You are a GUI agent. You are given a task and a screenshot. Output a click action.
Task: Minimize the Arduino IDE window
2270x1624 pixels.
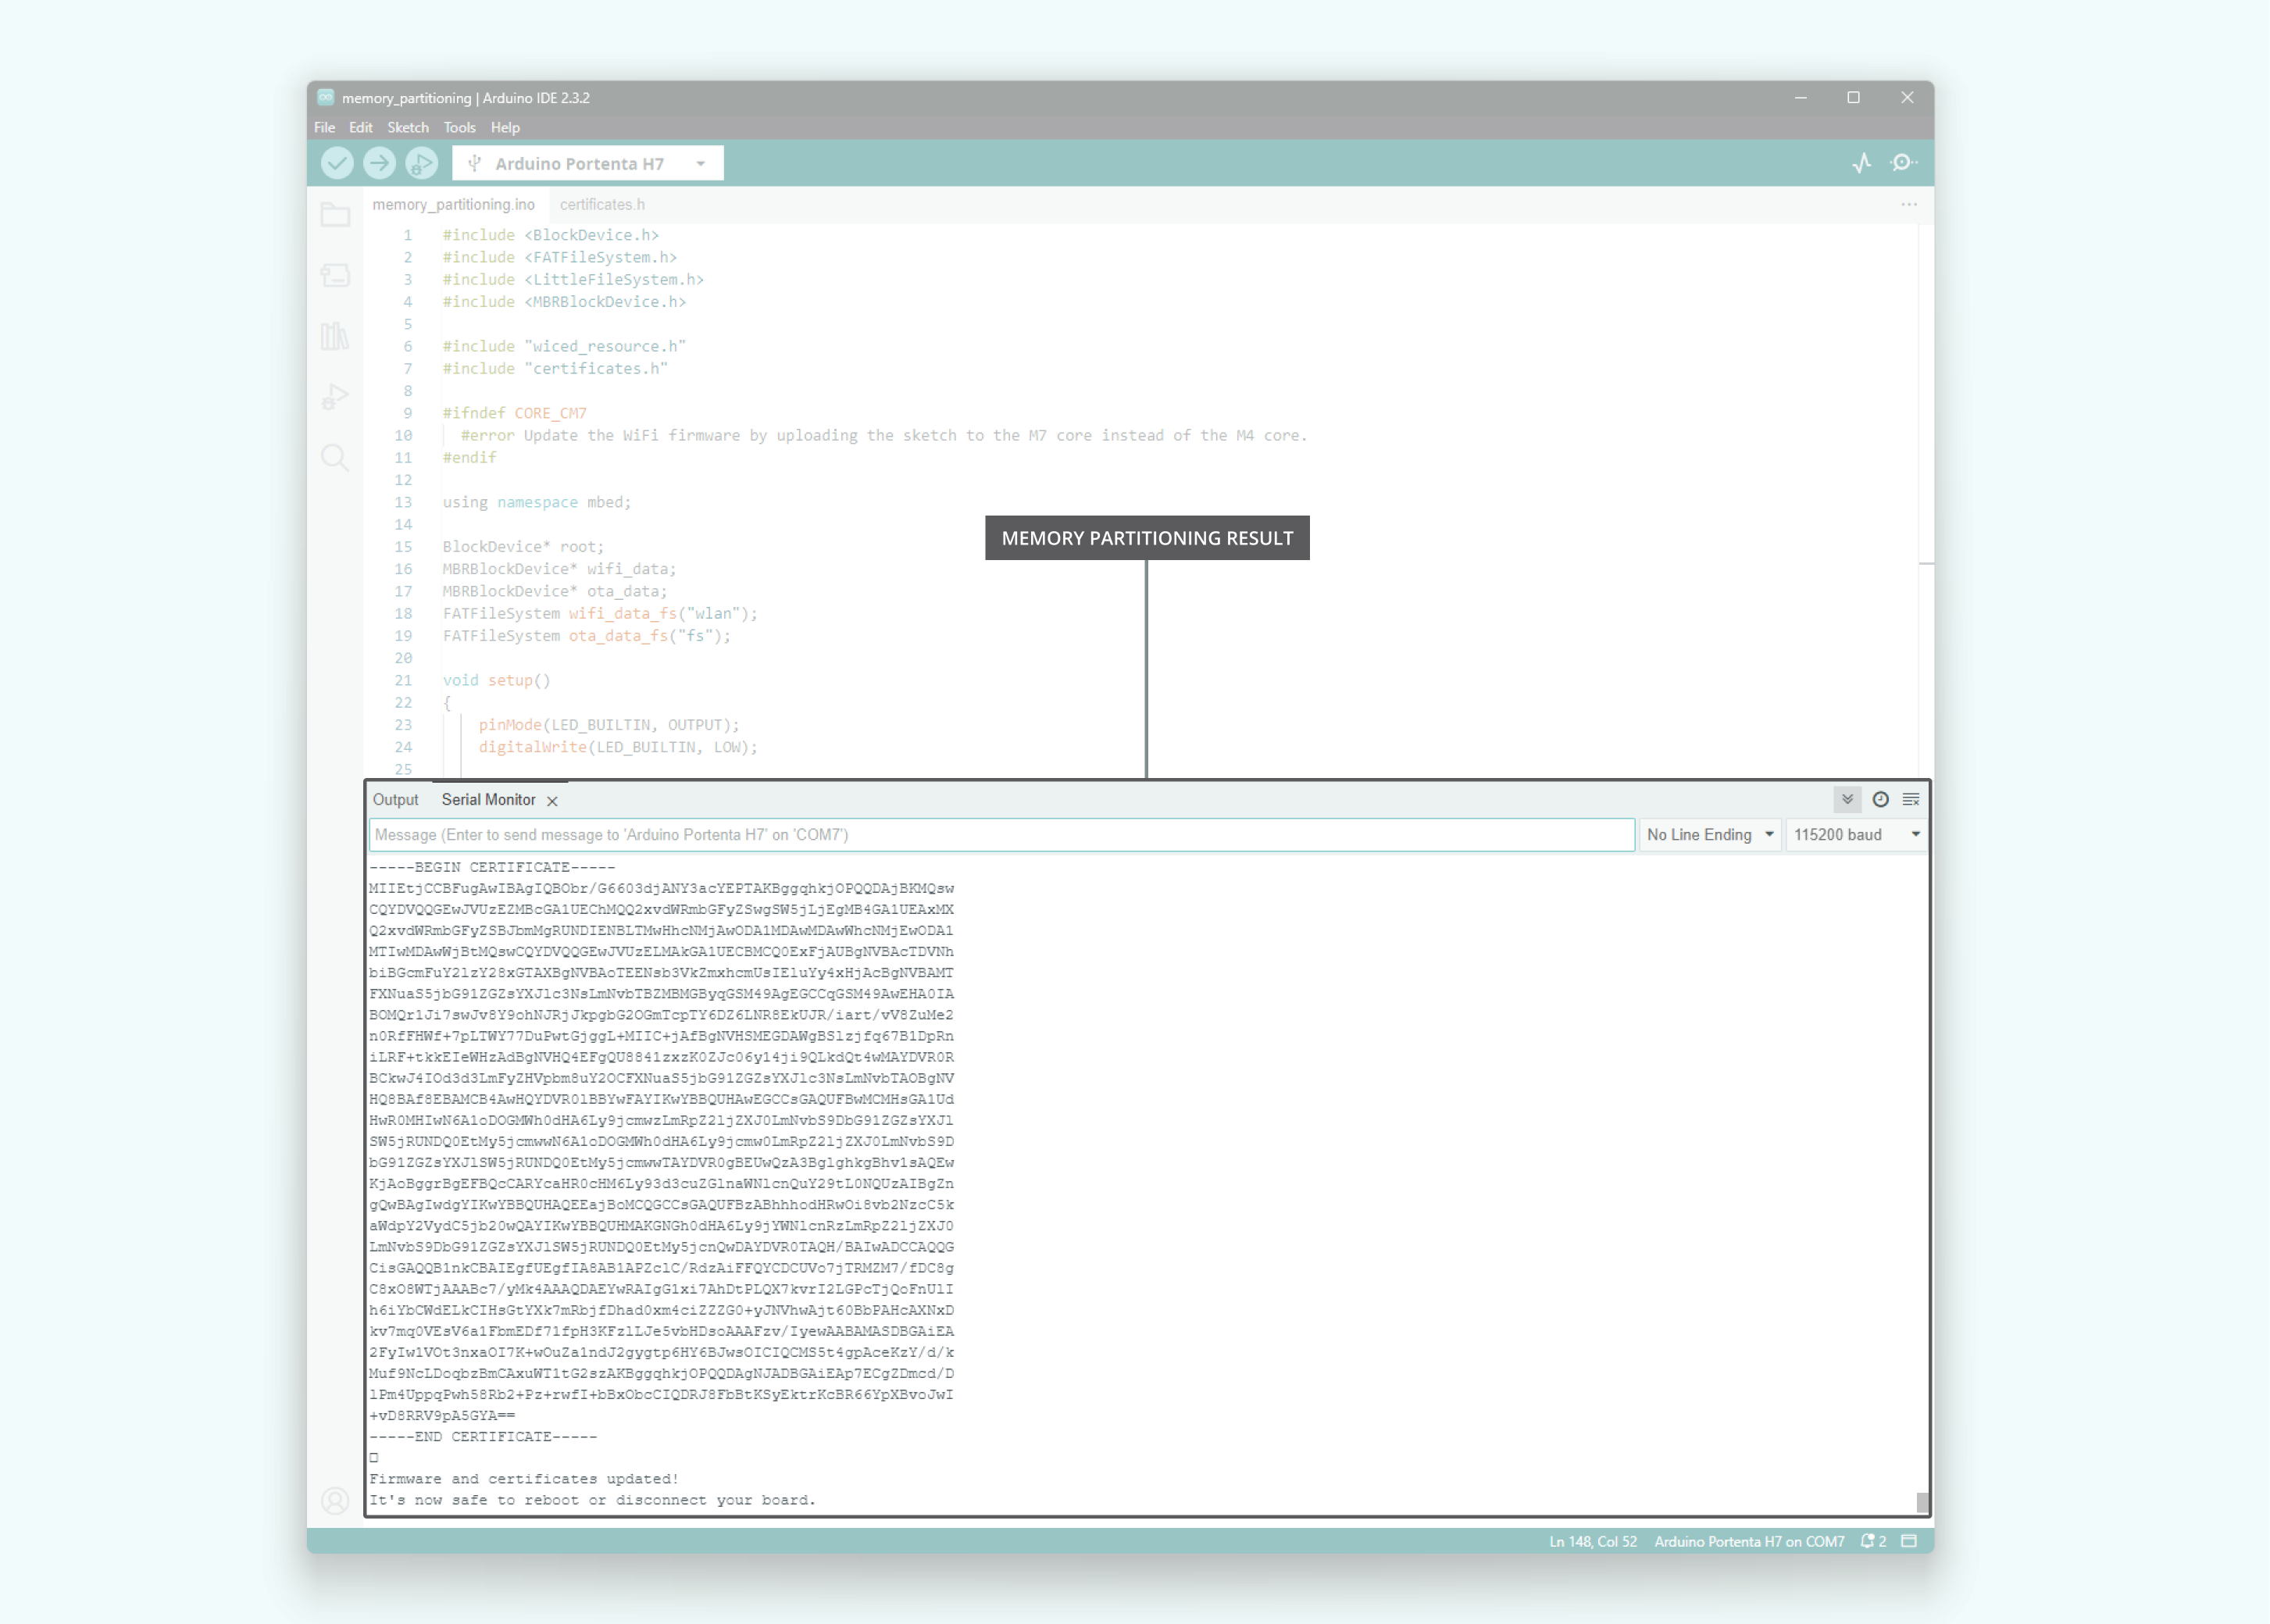click(x=1800, y=97)
